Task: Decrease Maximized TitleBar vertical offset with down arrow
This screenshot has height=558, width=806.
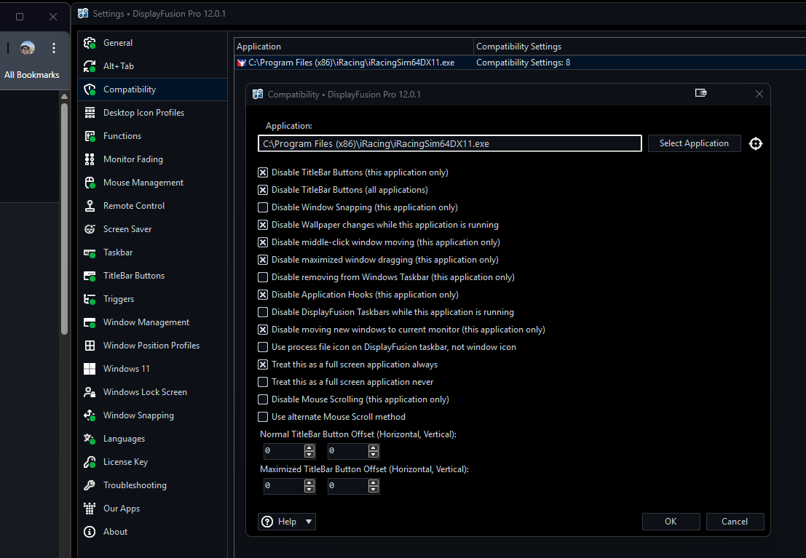Action: (374, 490)
